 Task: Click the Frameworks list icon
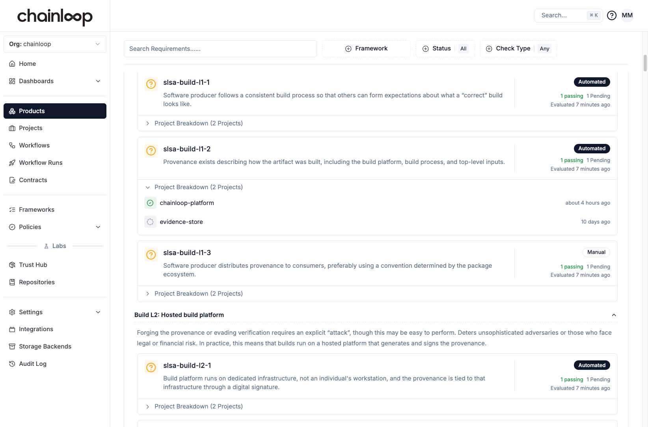pyautogui.click(x=12, y=210)
